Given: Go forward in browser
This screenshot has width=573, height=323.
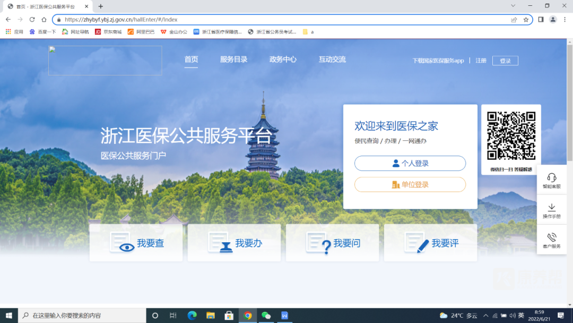Looking at the screenshot, I should coord(20,19).
